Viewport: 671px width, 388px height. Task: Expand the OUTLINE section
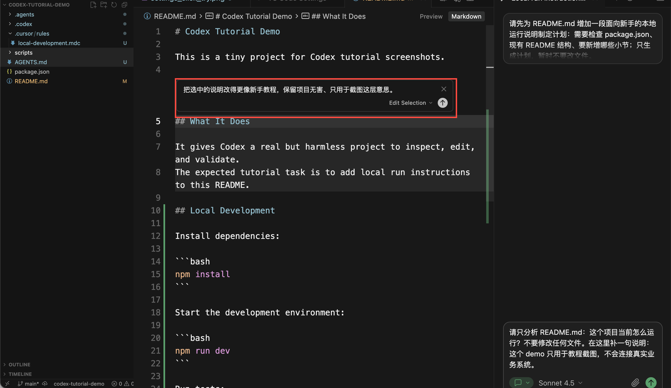click(x=19, y=364)
